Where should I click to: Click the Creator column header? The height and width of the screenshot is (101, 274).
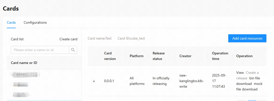185,56
